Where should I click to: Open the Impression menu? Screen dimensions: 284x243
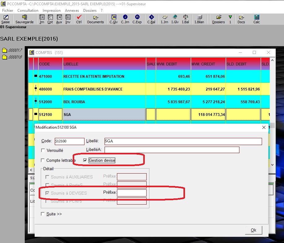52,10
